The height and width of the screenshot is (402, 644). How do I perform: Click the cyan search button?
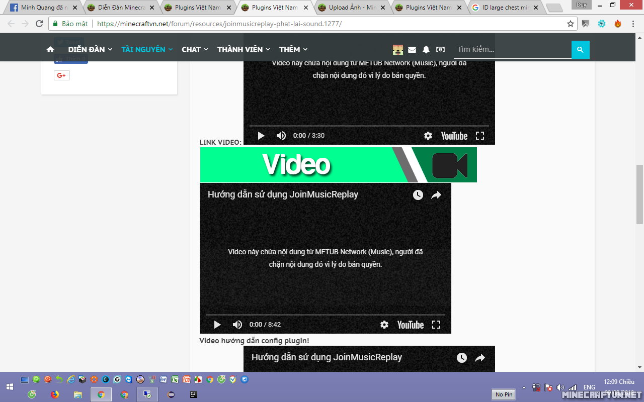tap(581, 50)
